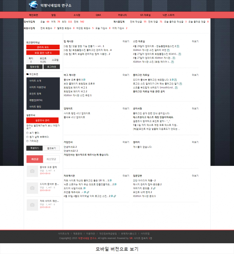
Task: Open 메인화면 in the top navigation
Action: (34, 15)
